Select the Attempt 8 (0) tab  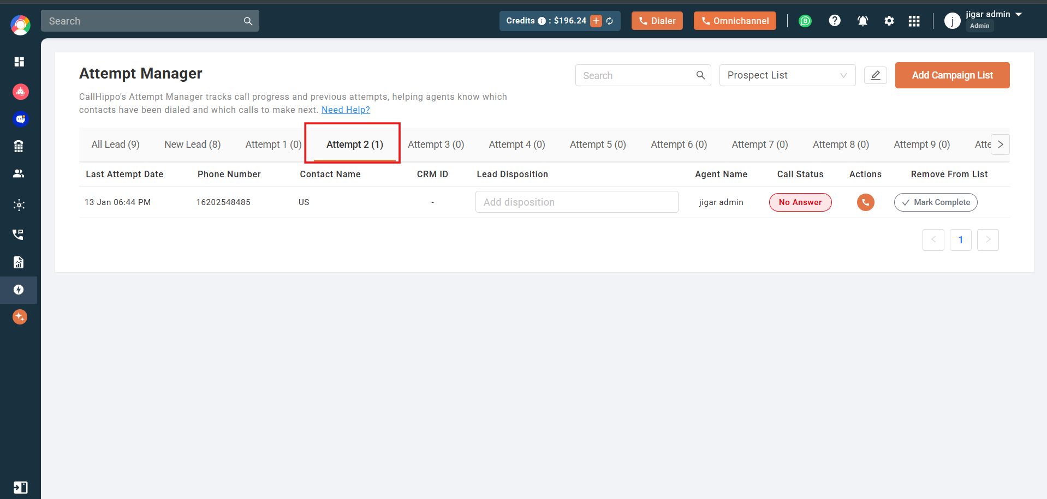point(841,145)
